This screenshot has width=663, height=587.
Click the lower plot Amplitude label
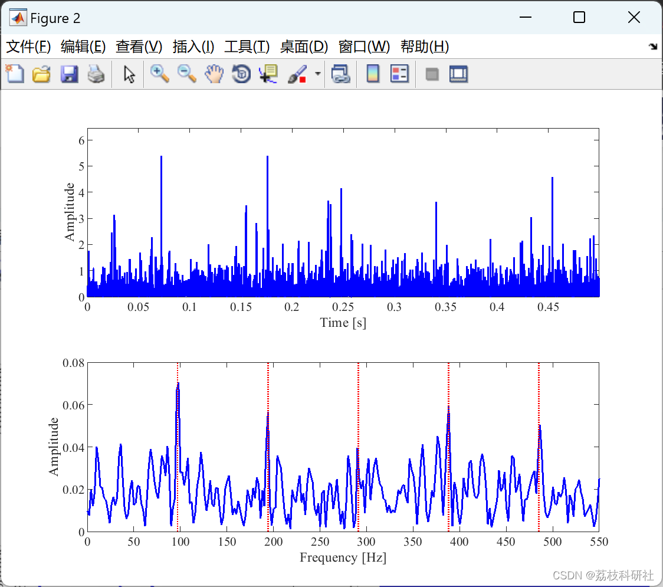pyautogui.click(x=53, y=447)
